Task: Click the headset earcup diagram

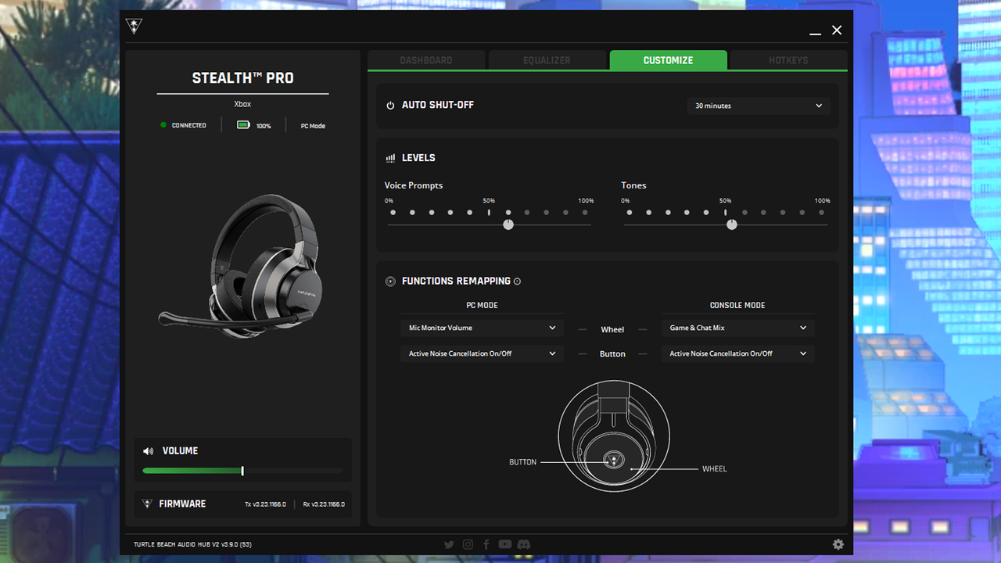Action: click(613, 436)
